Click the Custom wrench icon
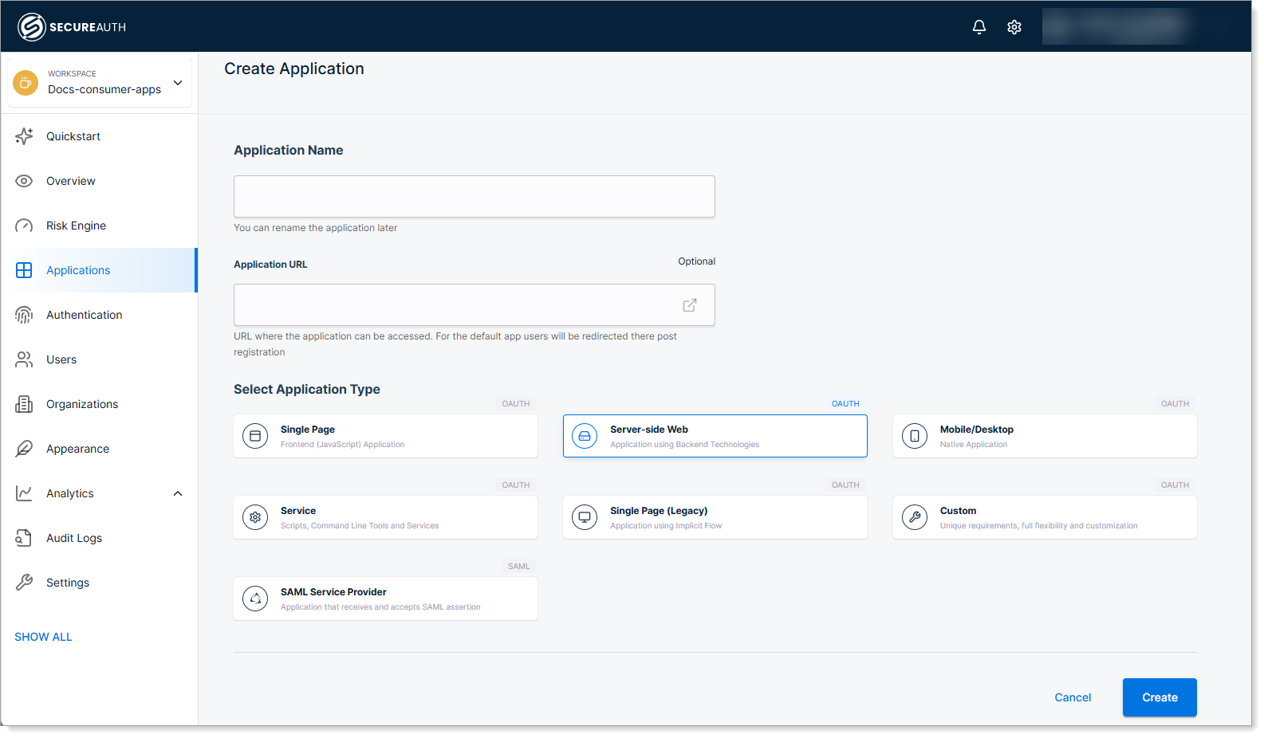The image size is (1264, 738). pyautogui.click(x=915, y=517)
